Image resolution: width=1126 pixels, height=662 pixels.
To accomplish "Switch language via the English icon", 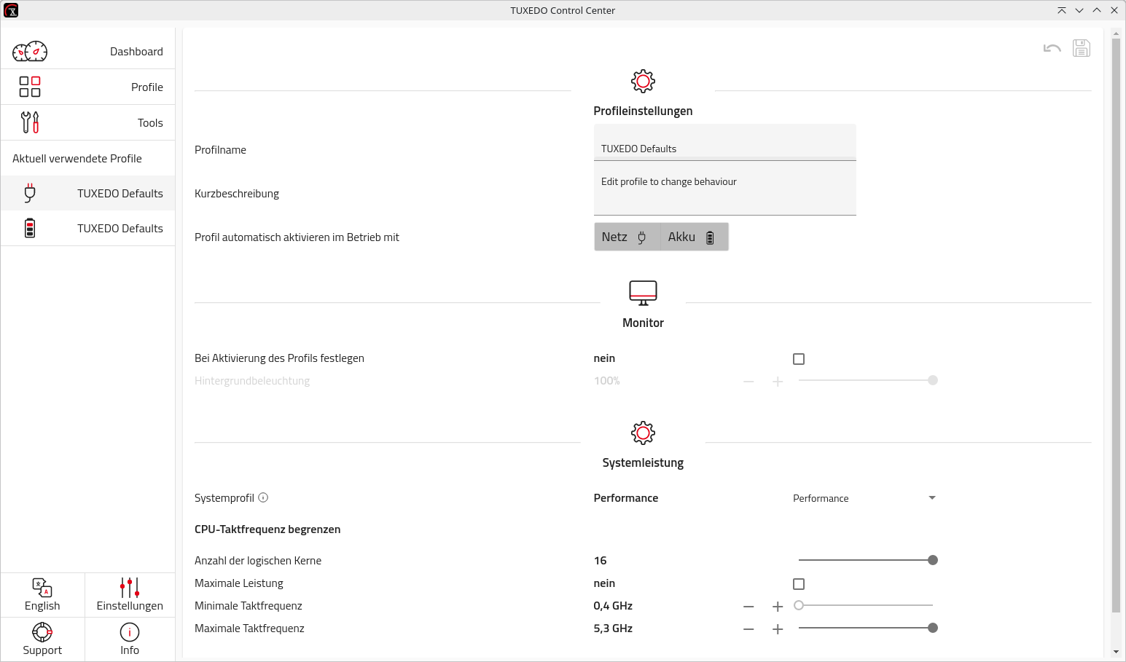I will [x=42, y=588].
